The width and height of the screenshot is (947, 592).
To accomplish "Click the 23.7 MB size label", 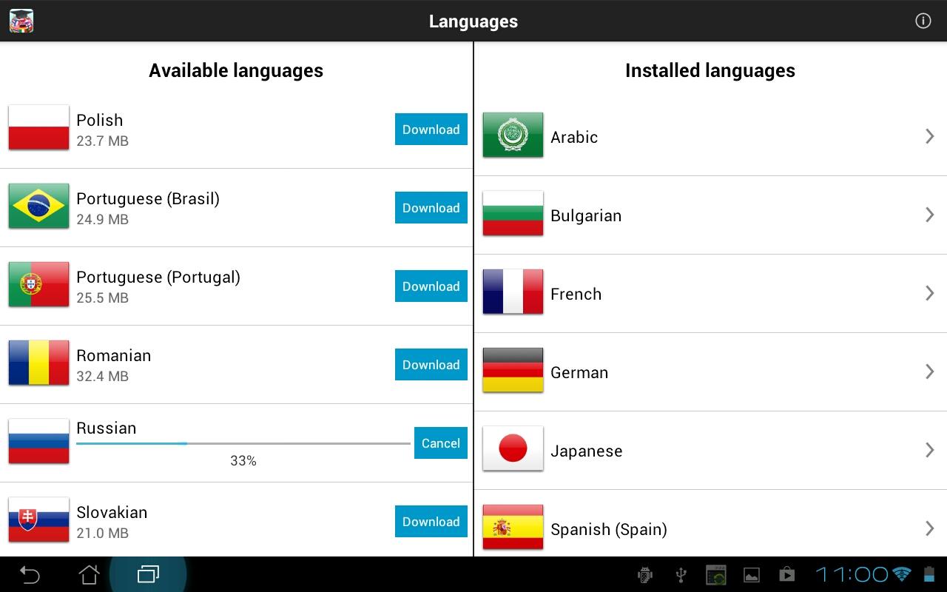I will (103, 141).
